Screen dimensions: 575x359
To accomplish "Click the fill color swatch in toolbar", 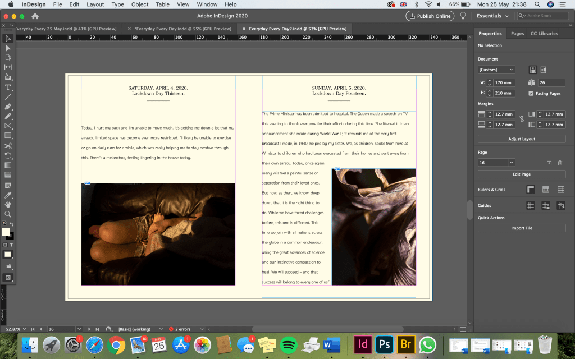I will 6,232.
